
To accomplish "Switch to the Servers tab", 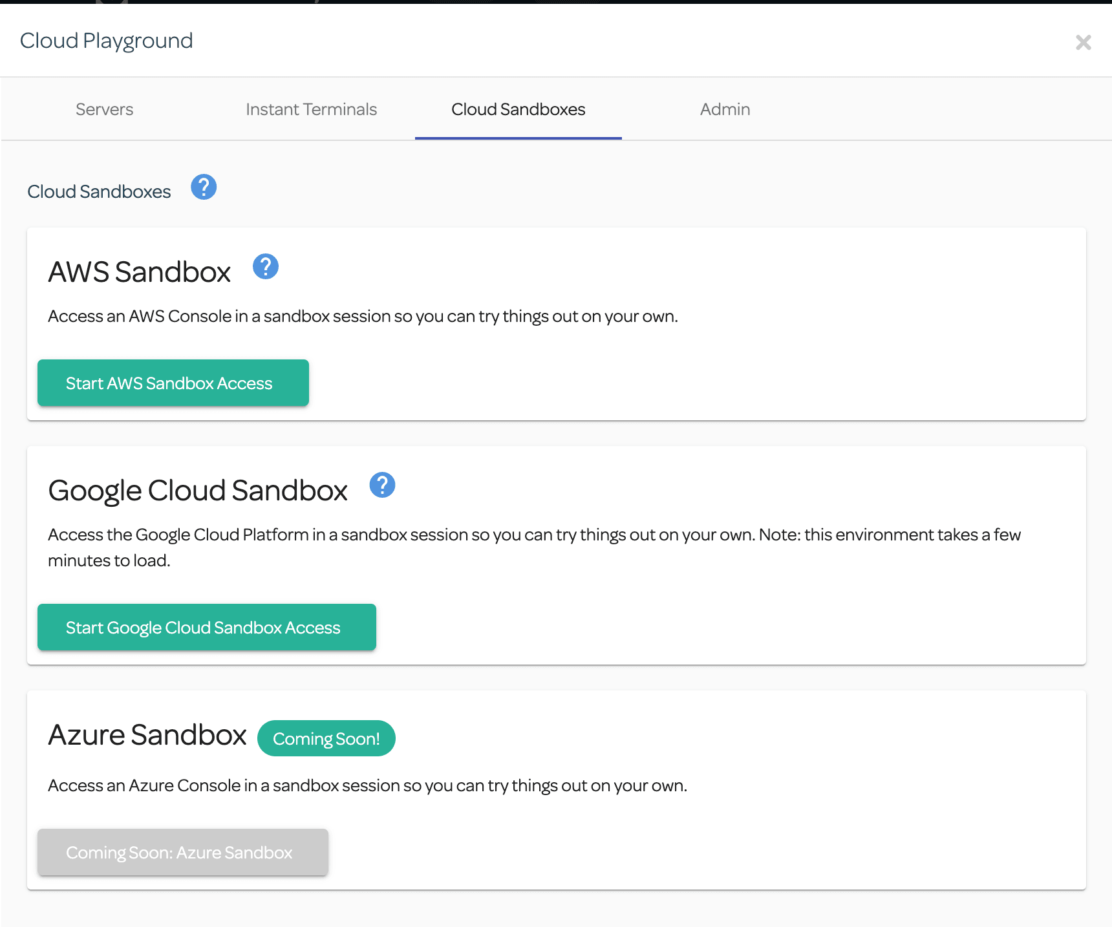I will (x=105, y=109).
